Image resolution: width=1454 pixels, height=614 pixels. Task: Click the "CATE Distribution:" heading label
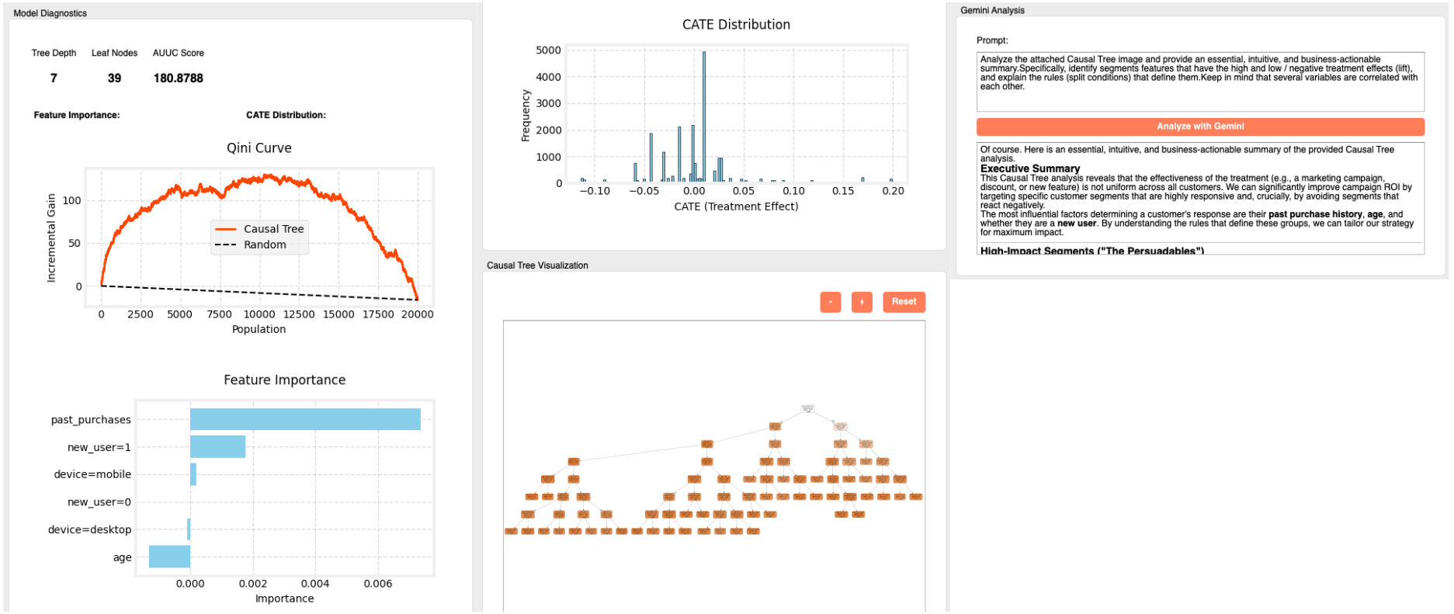tap(286, 115)
